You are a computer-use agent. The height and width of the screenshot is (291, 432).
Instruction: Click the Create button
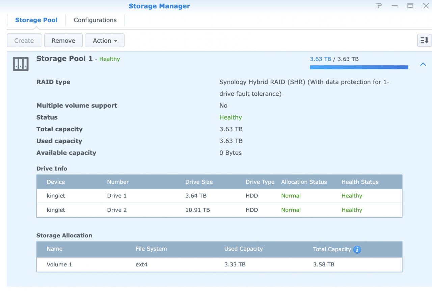24,40
